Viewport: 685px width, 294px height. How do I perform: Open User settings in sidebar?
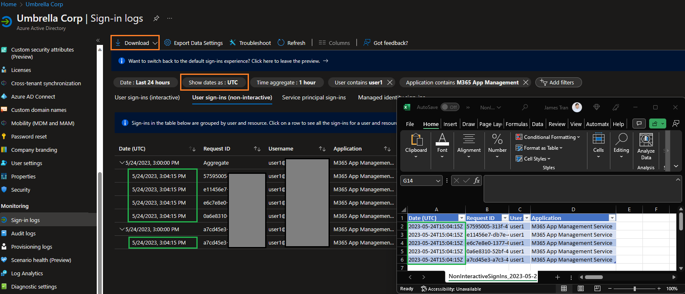coord(27,163)
